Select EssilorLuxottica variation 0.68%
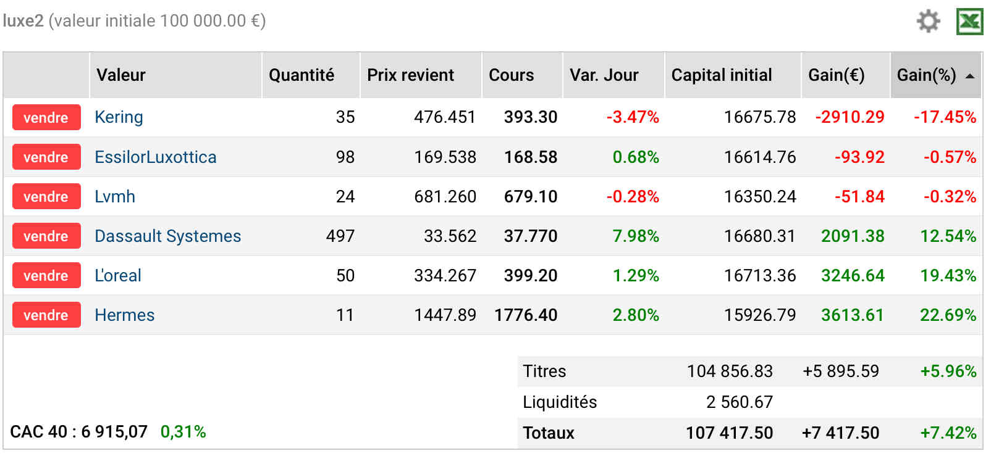The width and height of the screenshot is (991, 456). (636, 157)
